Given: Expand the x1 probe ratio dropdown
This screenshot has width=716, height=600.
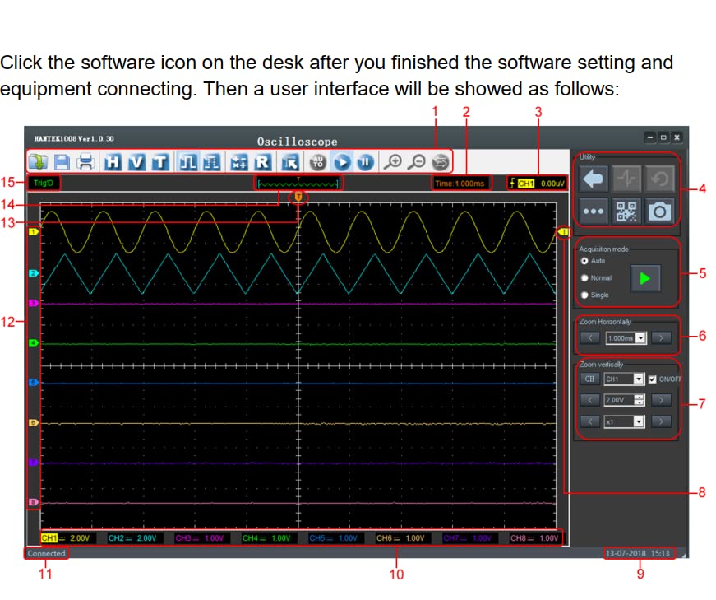Looking at the screenshot, I should pyautogui.click(x=637, y=421).
